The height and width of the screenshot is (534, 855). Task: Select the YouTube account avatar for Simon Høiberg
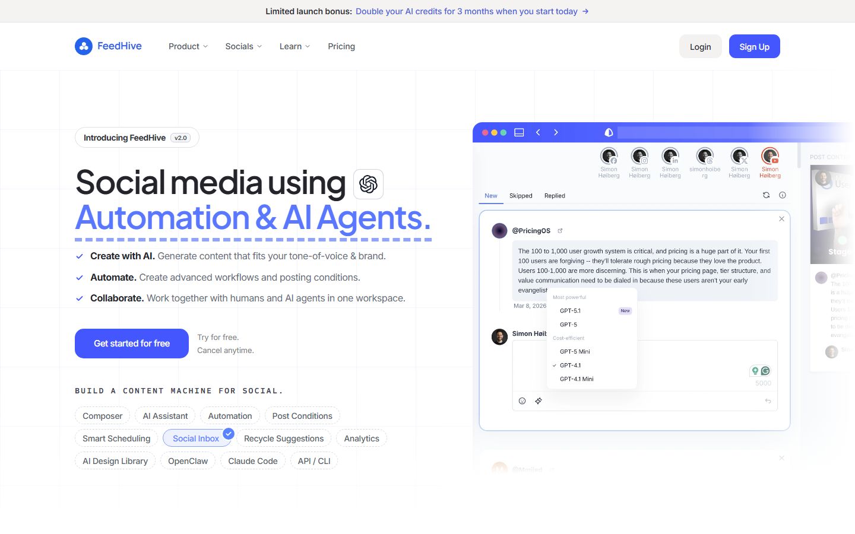pos(770,156)
